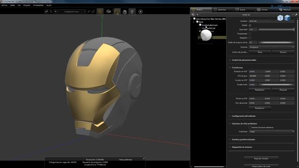Toggle Mostrar estructura alámbrica checkbox

250,127
